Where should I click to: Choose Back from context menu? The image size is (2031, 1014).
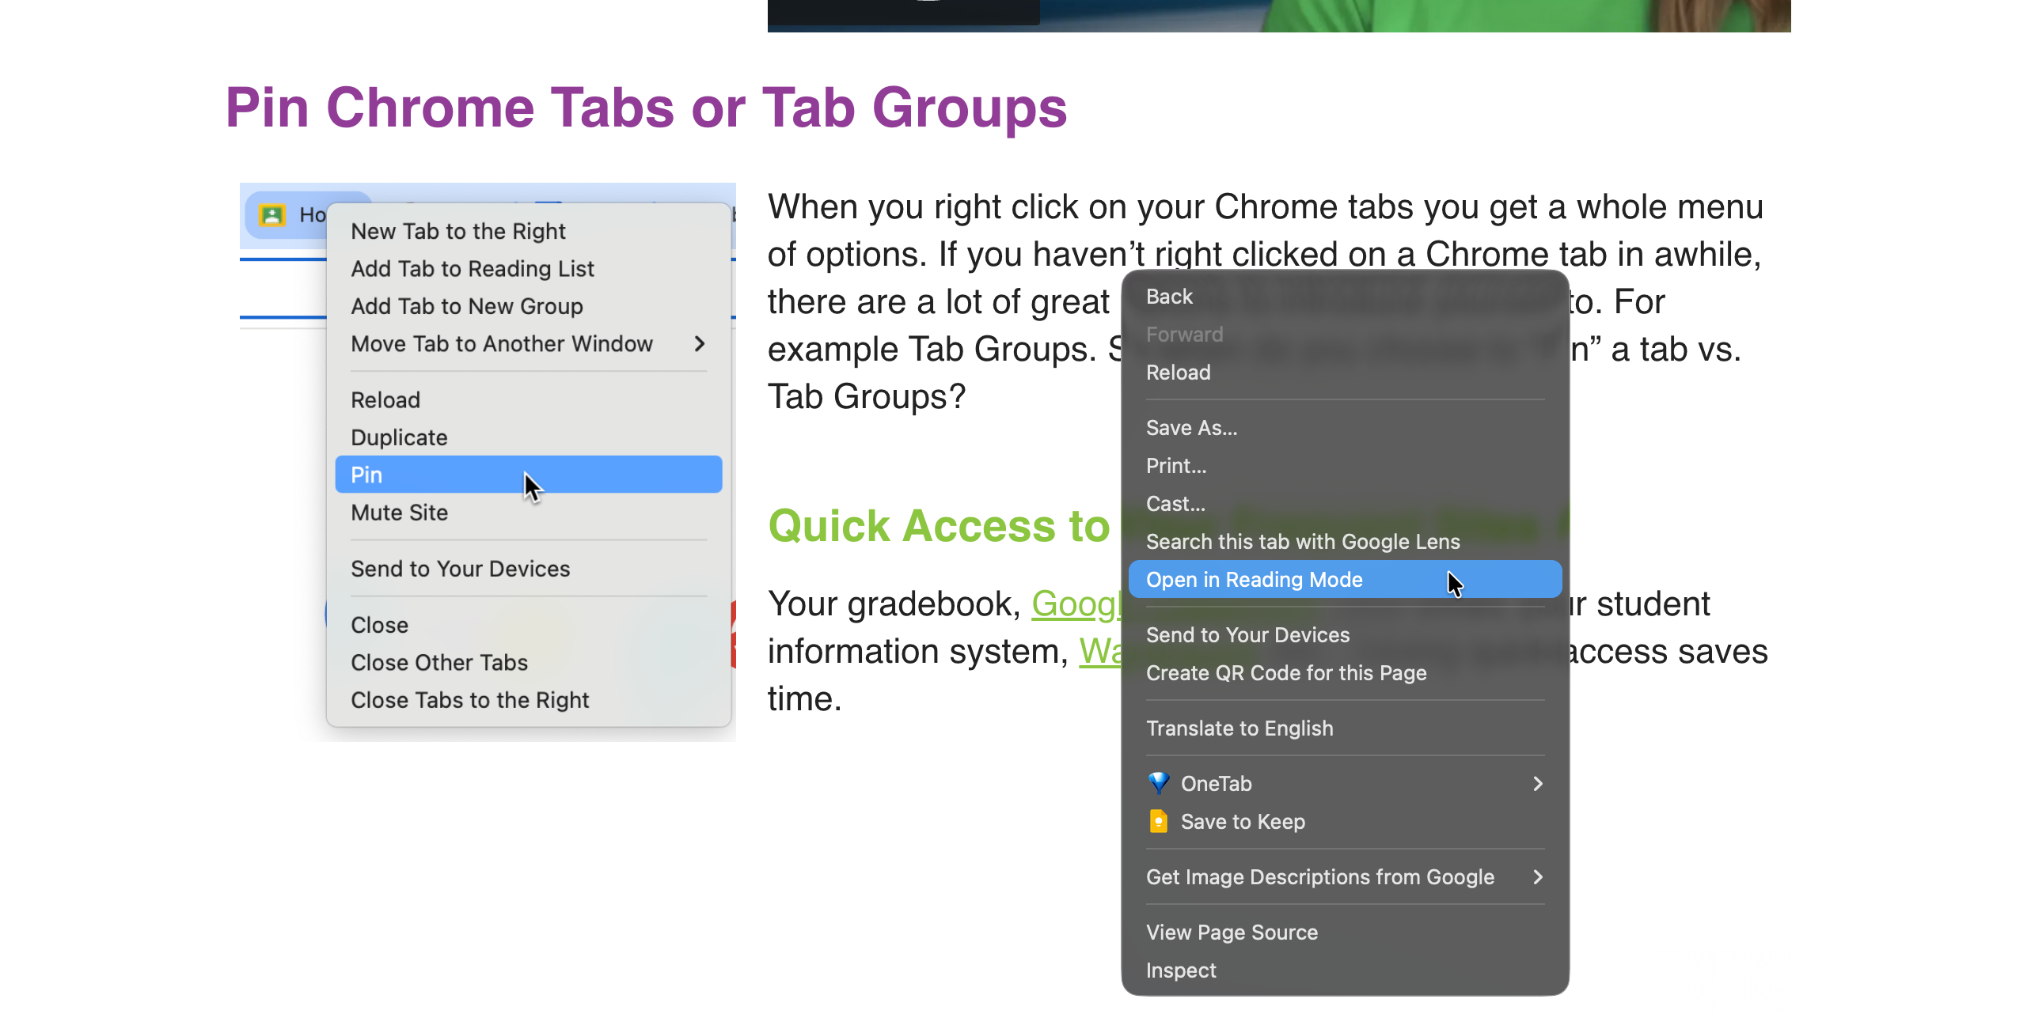(1169, 297)
